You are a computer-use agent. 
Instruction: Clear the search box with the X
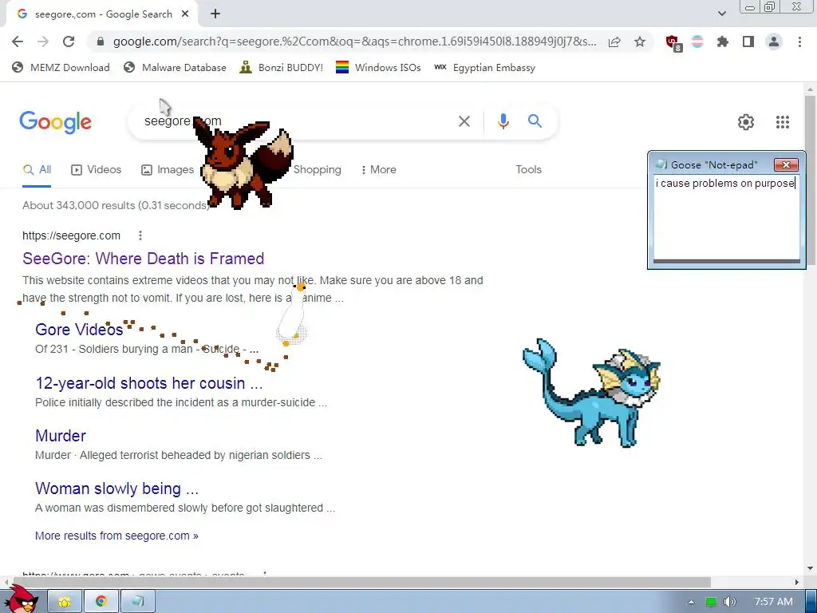pyautogui.click(x=464, y=121)
